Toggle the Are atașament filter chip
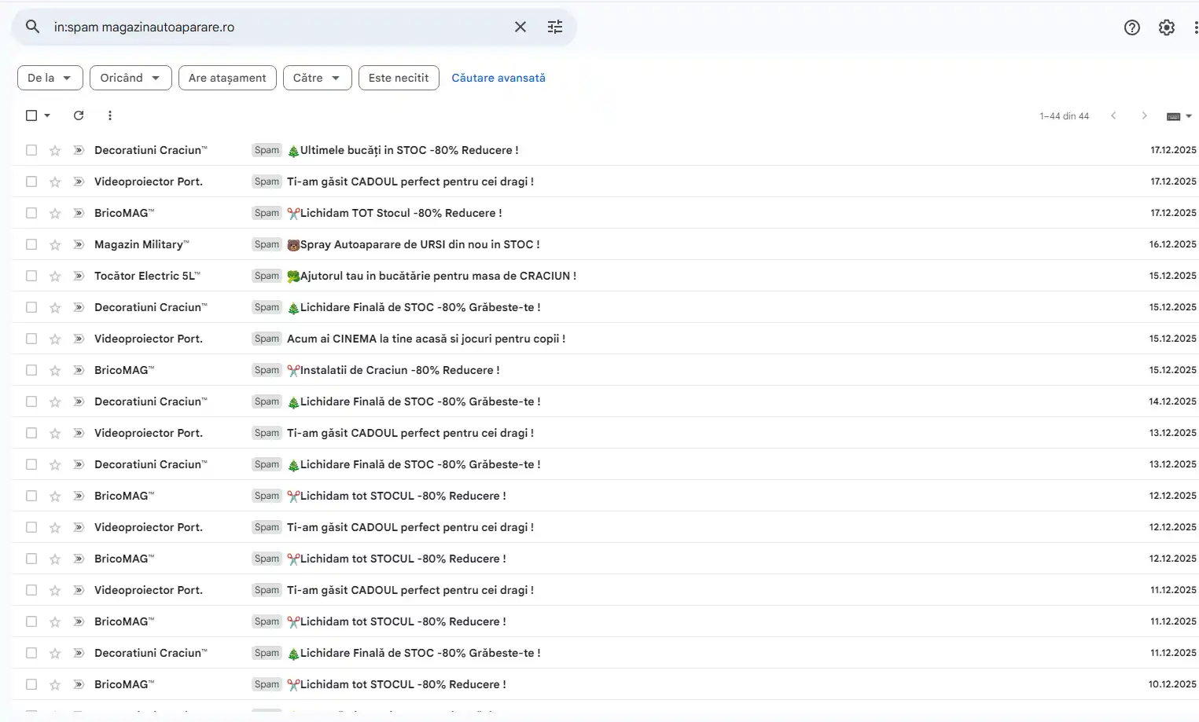The width and height of the screenshot is (1199, 722). [227, 78]
